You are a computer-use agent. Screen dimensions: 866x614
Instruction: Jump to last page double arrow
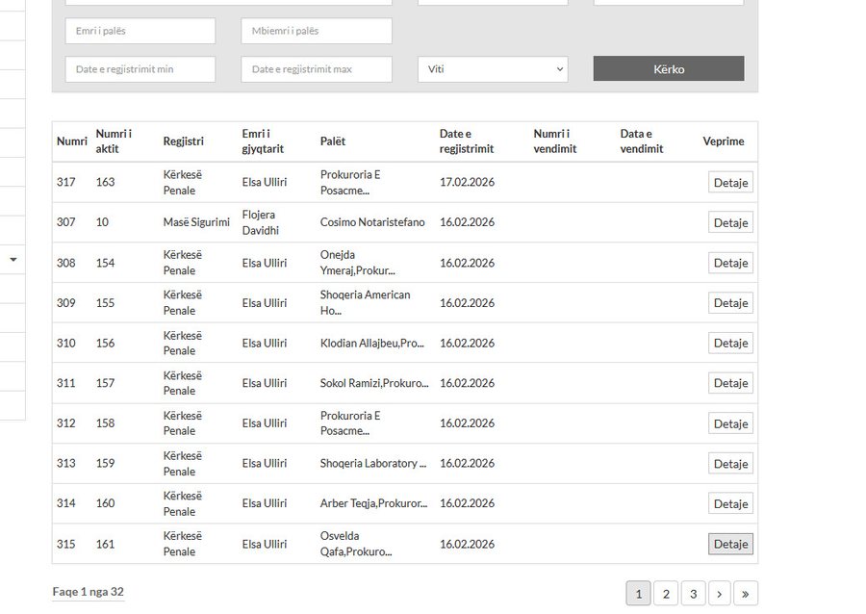(746, 594)
